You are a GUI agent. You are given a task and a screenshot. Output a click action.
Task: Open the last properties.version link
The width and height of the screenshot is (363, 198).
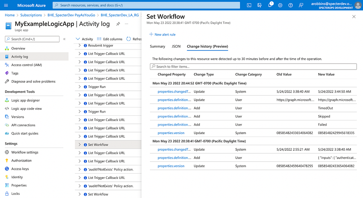click(171, 166)
